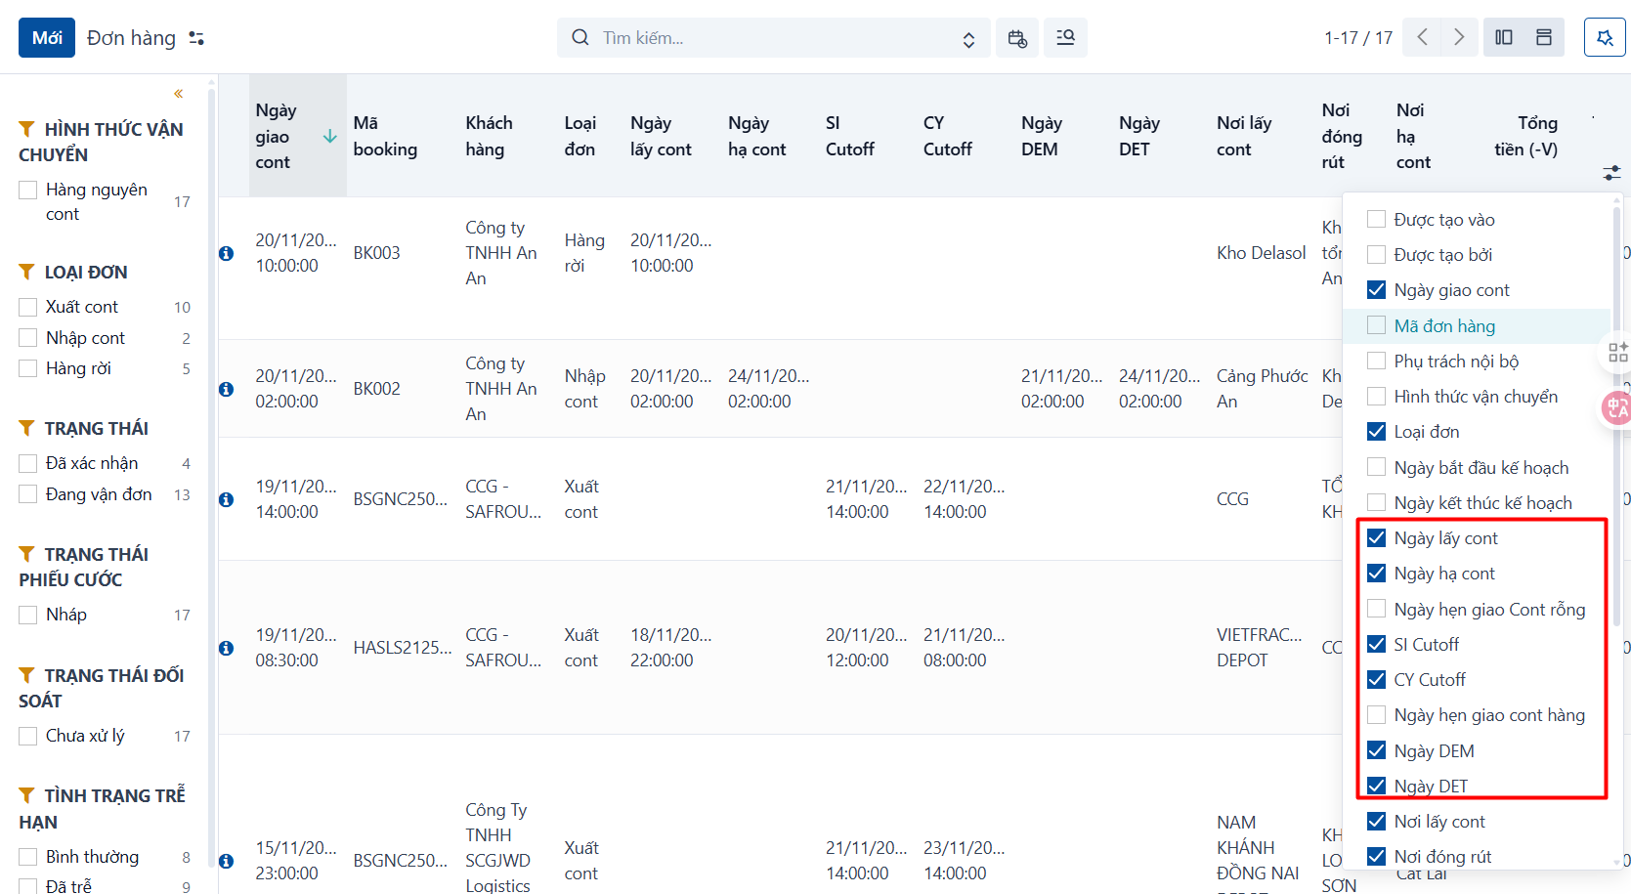1631x894 pixels.
Task: Uncheck the Ngày DET column option
Action: click(1376, 787)
